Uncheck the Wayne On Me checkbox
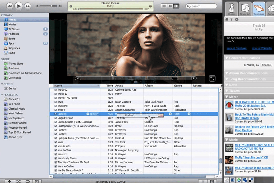Image resolution: width=274 pixels, height=183 pixels. (x=56, y=166)
